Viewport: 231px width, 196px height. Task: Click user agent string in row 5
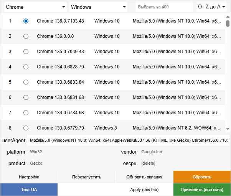177,82
